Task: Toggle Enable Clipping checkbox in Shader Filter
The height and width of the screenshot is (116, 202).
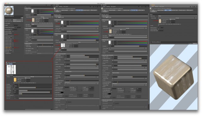Action: coord(14,95)
